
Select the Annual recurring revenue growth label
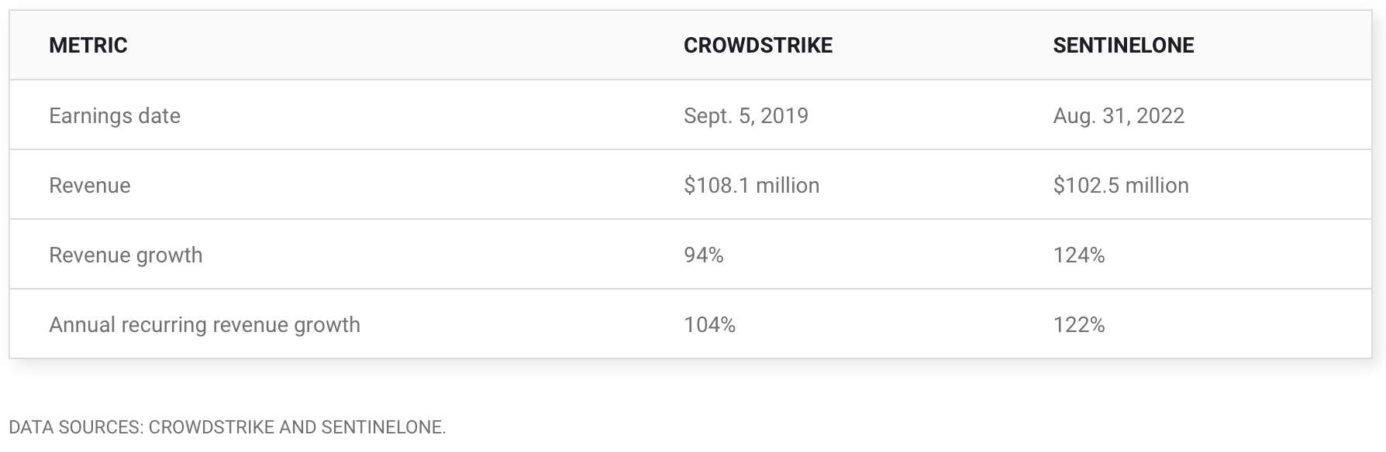click(x=205, y=324)
